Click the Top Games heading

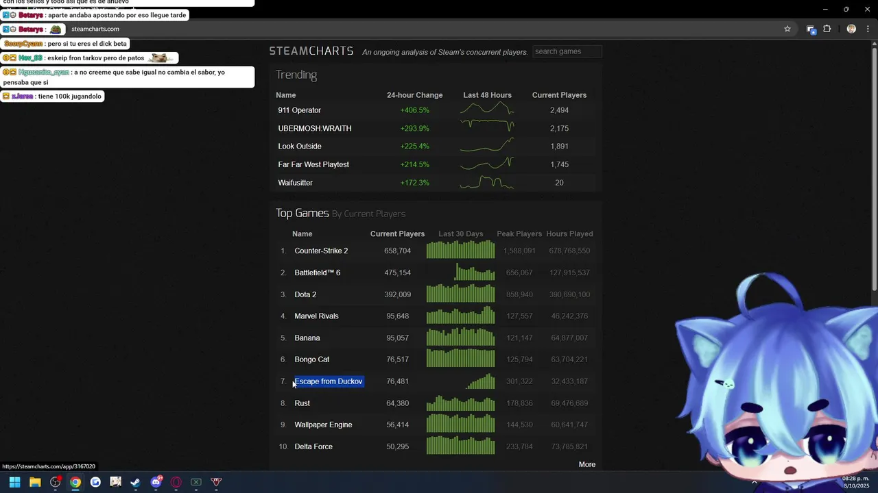302,213
